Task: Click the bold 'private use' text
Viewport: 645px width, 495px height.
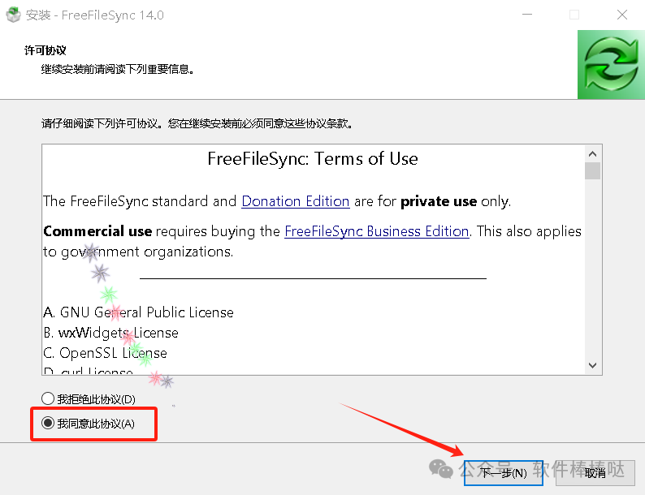Action: coord(439,201)
